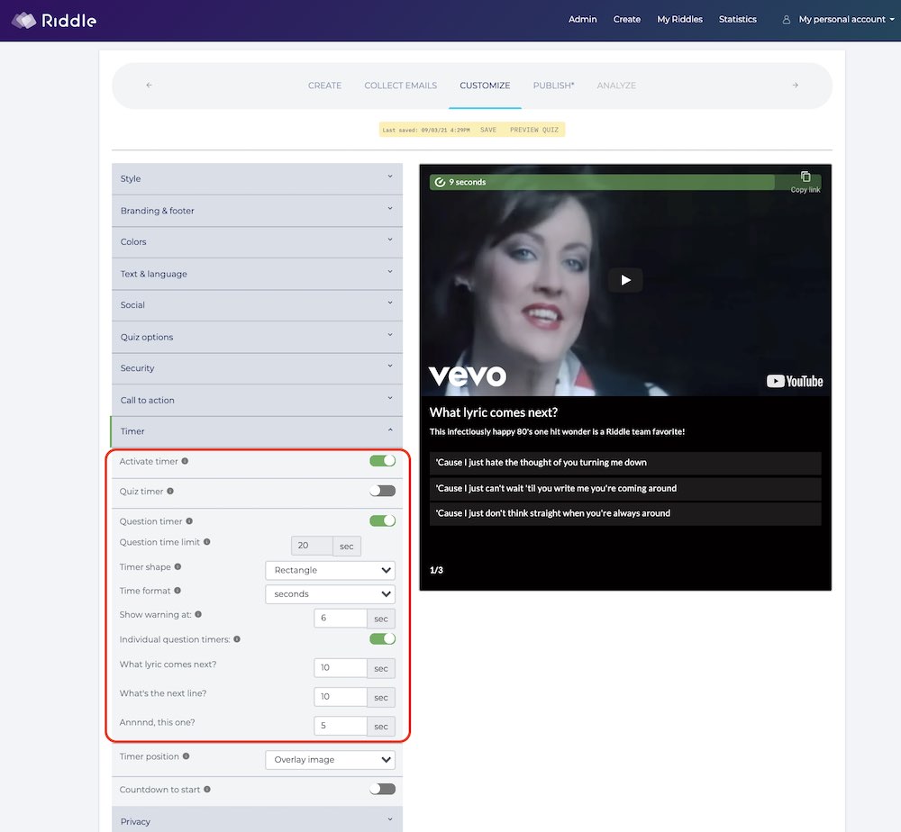
Task: Click the SAVE button
Action: [x=488, y=130]
